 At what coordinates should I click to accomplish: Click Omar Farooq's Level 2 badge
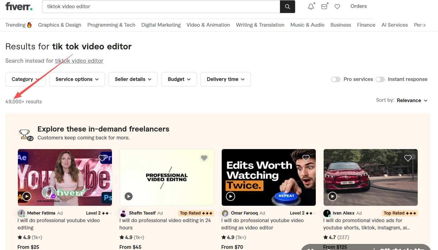tap(303, 213)
